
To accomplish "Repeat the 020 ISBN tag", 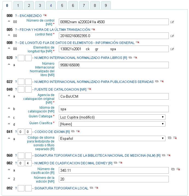I will (x=130, y=58).
